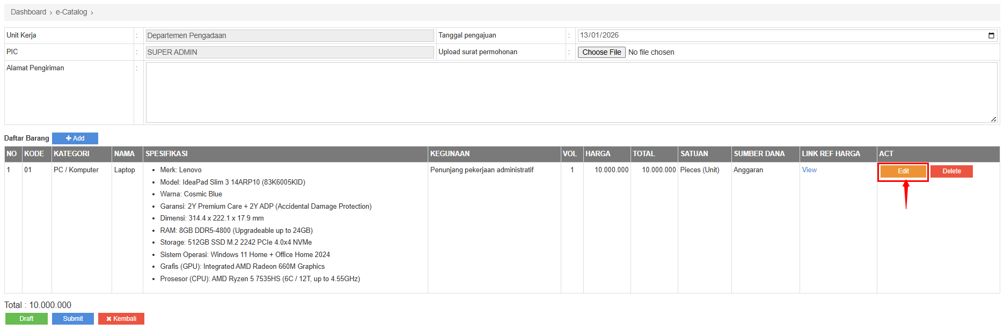
Task: Delete the Laptop item row
Action: [x=951, y=171]
